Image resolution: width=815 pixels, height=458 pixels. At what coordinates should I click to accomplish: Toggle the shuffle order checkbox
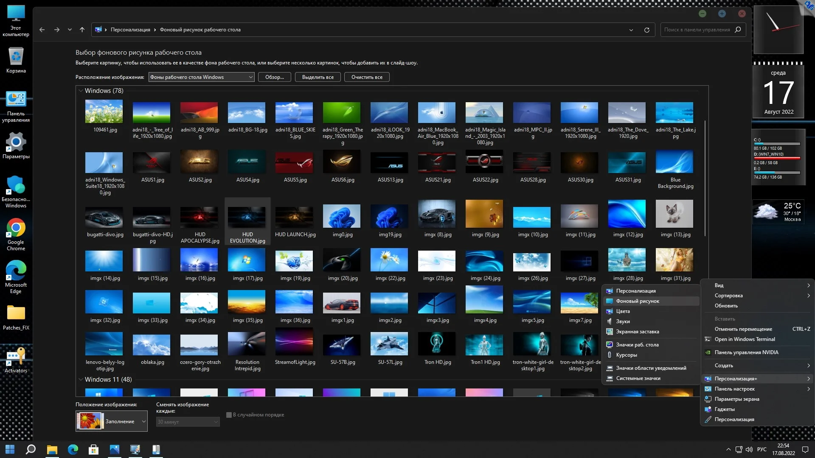(229, 415)
